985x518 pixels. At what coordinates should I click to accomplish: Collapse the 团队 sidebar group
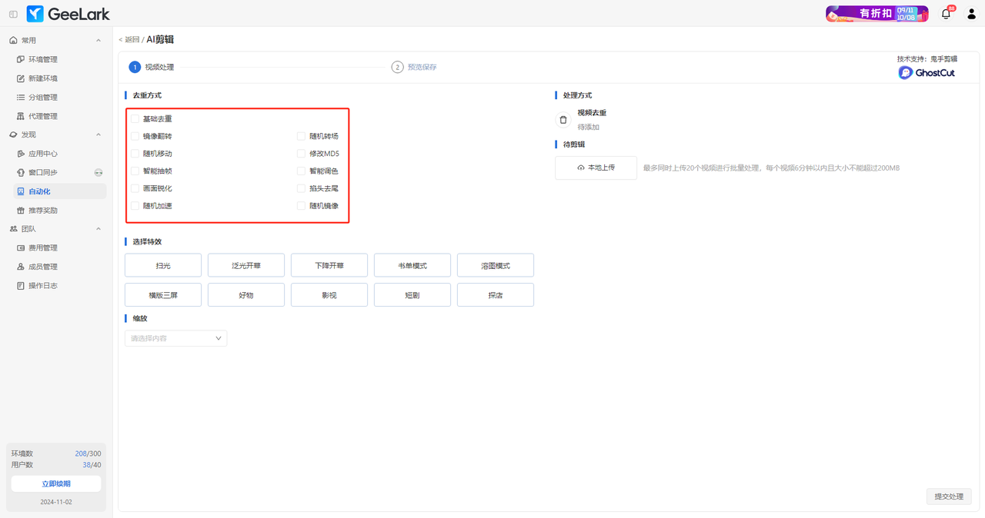(98, 229)
